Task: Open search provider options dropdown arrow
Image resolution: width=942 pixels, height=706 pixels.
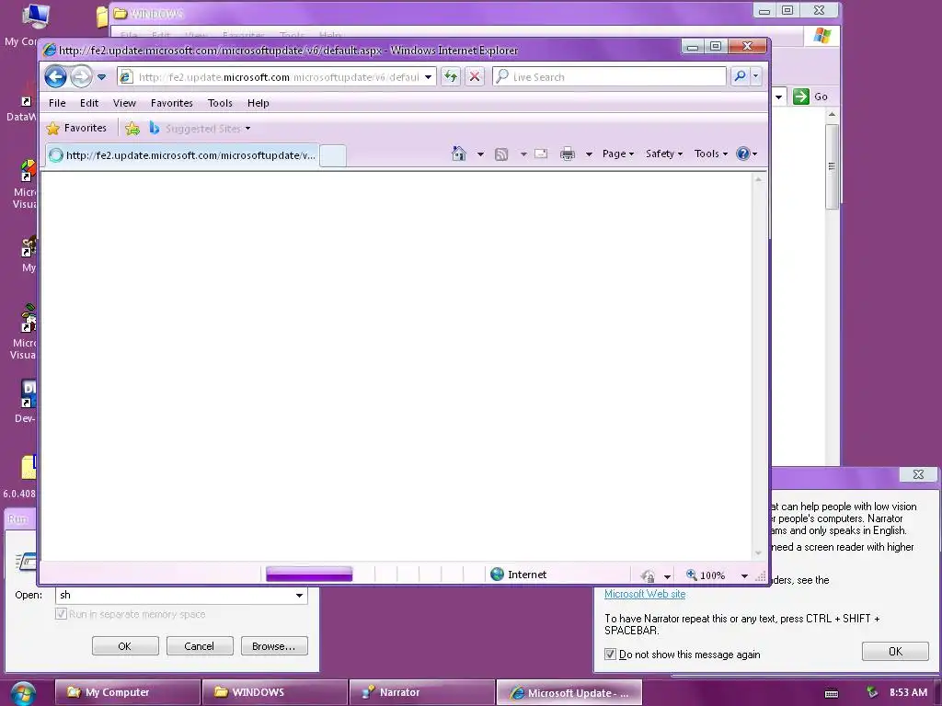Action: pyautogui.click(x=756, y=76)
